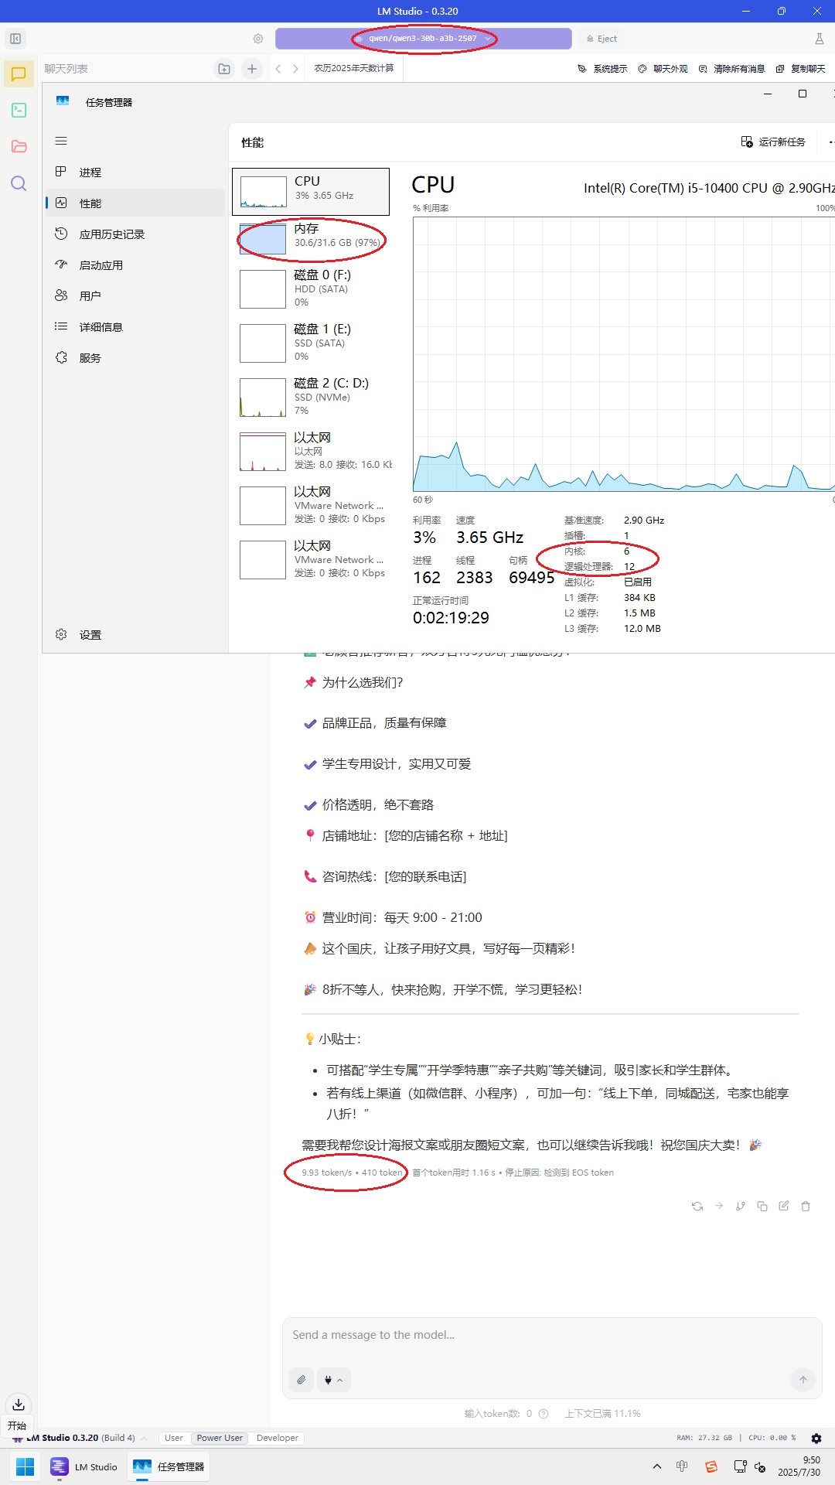Edit the assistant message

(784, 1206)
